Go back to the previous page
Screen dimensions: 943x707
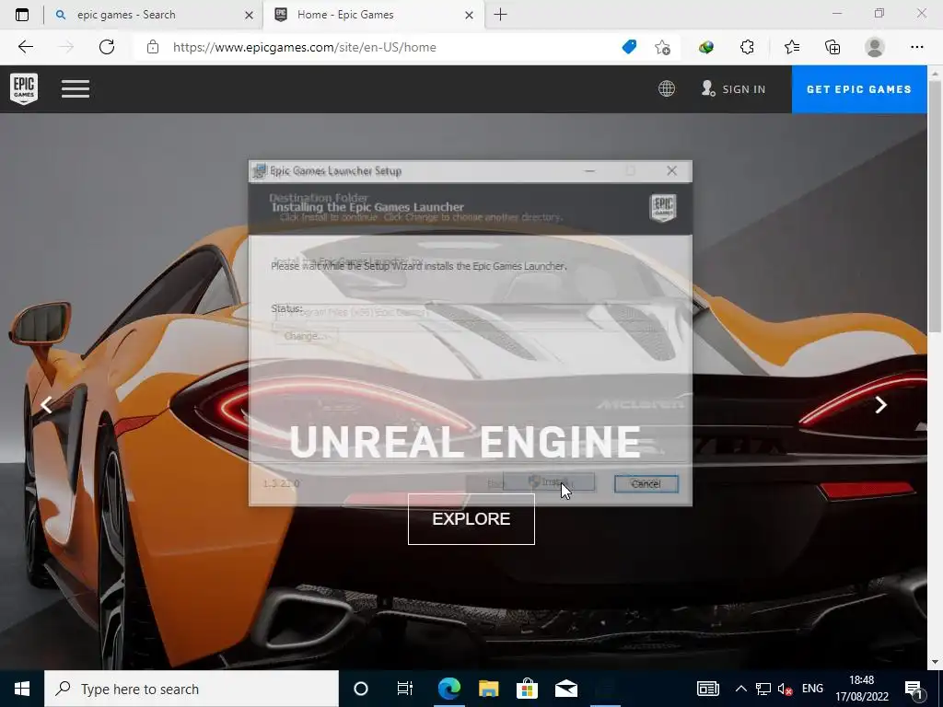tap(25, 47)
